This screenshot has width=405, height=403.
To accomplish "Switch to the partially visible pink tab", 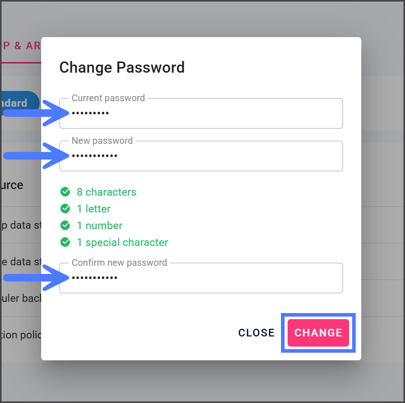I will [x=20, y=46].
